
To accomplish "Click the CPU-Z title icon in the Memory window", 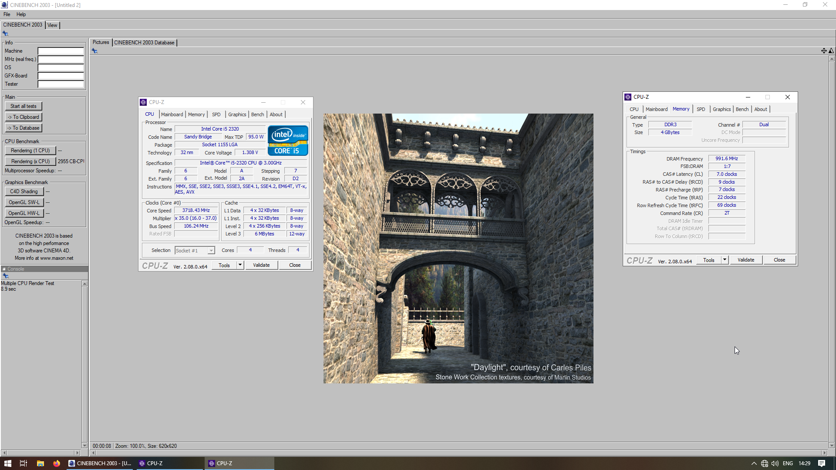I will click(628, 97).
